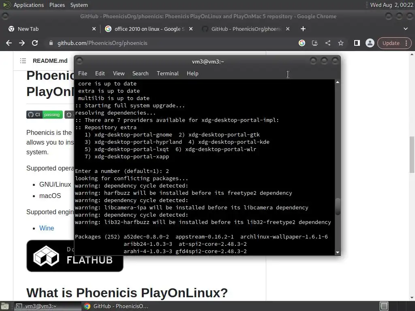Toggle Chrome side panel icon
415x311 pixels.
click(x=357, y=43)
